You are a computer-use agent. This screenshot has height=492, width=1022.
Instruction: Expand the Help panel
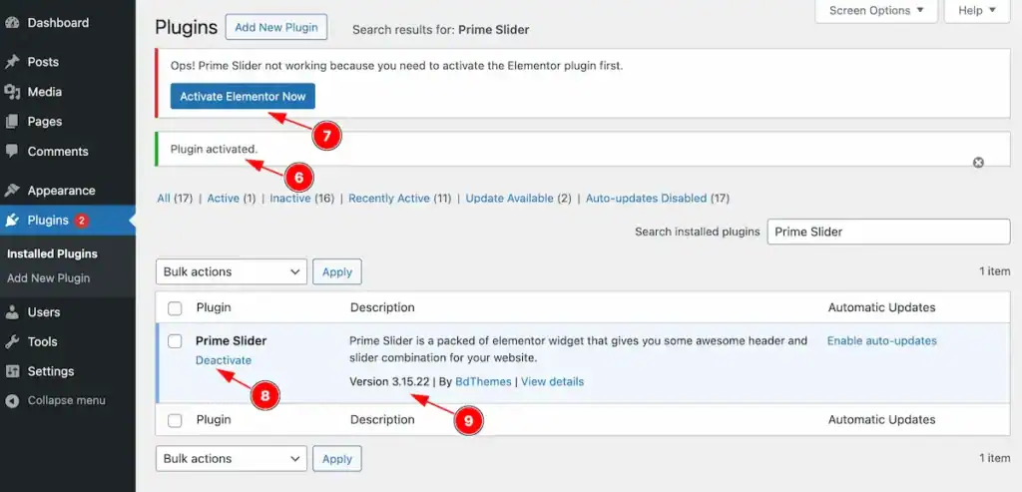click(x=978, y=10)
